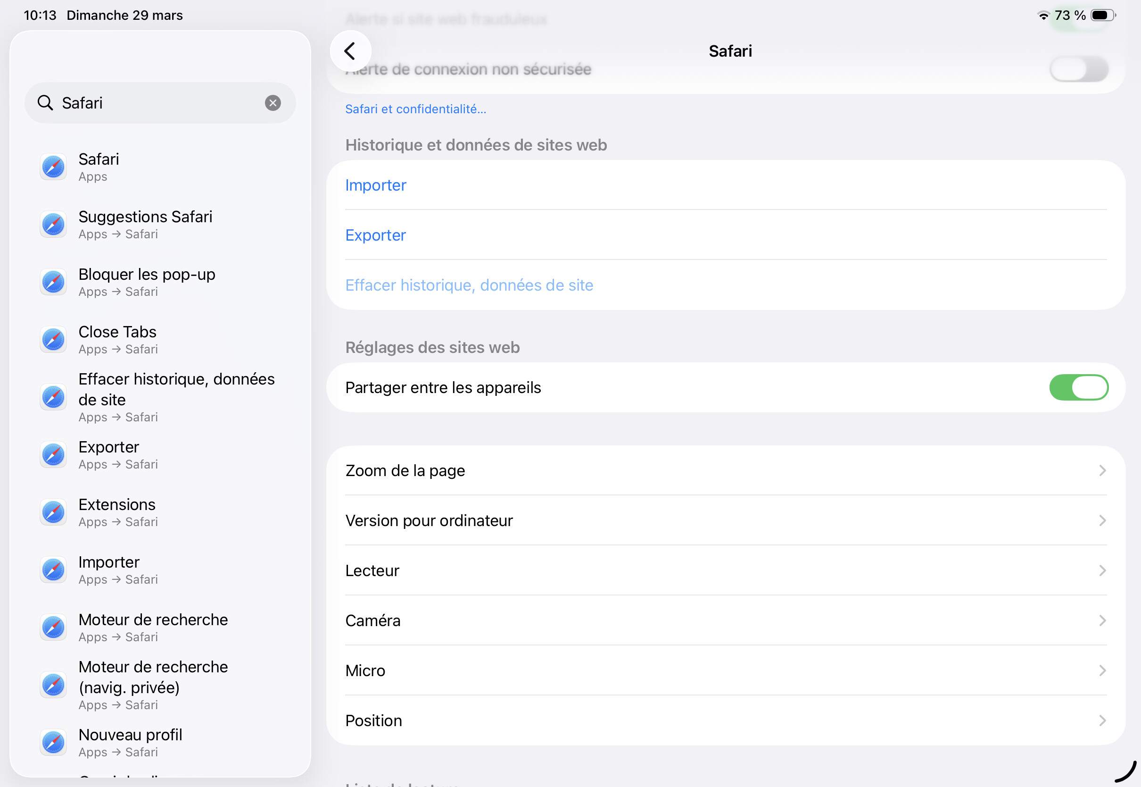Click the battery status icon

[x=1102, y=15]
